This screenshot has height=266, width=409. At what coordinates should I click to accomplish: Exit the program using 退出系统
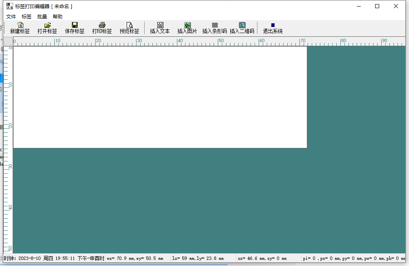pyautogui.click(x=273, y=28)
